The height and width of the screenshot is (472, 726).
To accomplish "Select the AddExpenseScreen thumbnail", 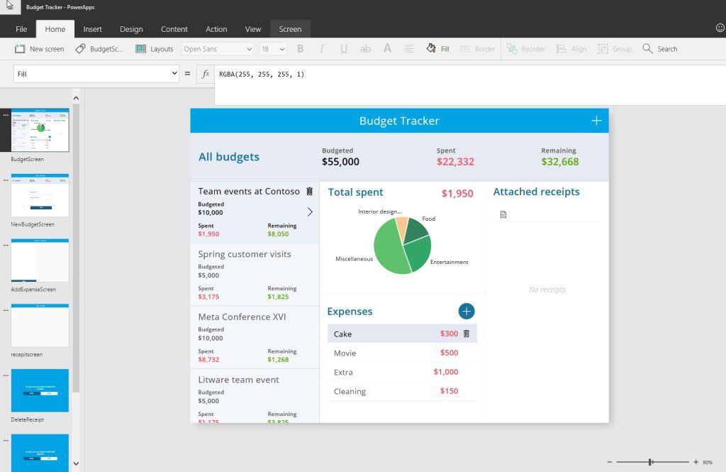I will 40,260.
